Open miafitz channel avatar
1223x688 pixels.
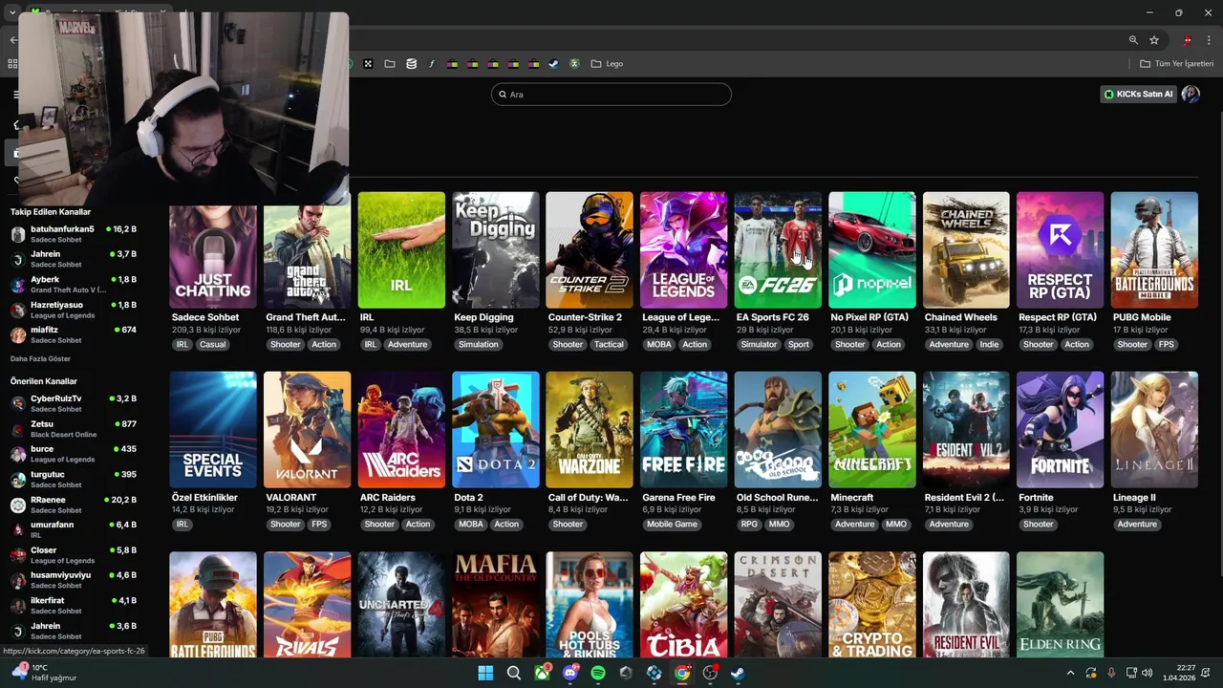[x=18, y=334]
